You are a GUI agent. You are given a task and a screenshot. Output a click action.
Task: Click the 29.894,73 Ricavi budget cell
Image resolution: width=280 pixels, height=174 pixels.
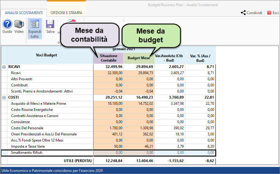(x=139, y=73)
